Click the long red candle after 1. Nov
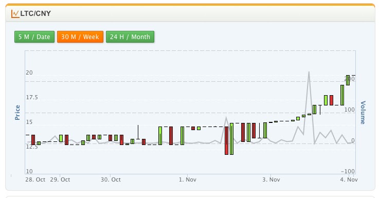The height and width of the screenshot is (198, 379). coord(226,140)
